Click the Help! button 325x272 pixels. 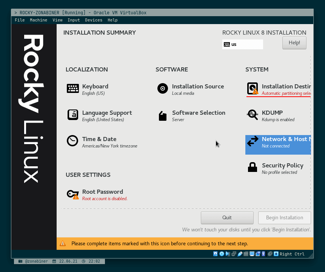[294, 43]
